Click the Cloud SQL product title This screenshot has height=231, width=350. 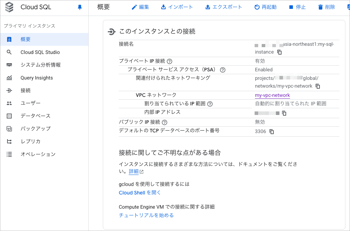tap(36, 7)
